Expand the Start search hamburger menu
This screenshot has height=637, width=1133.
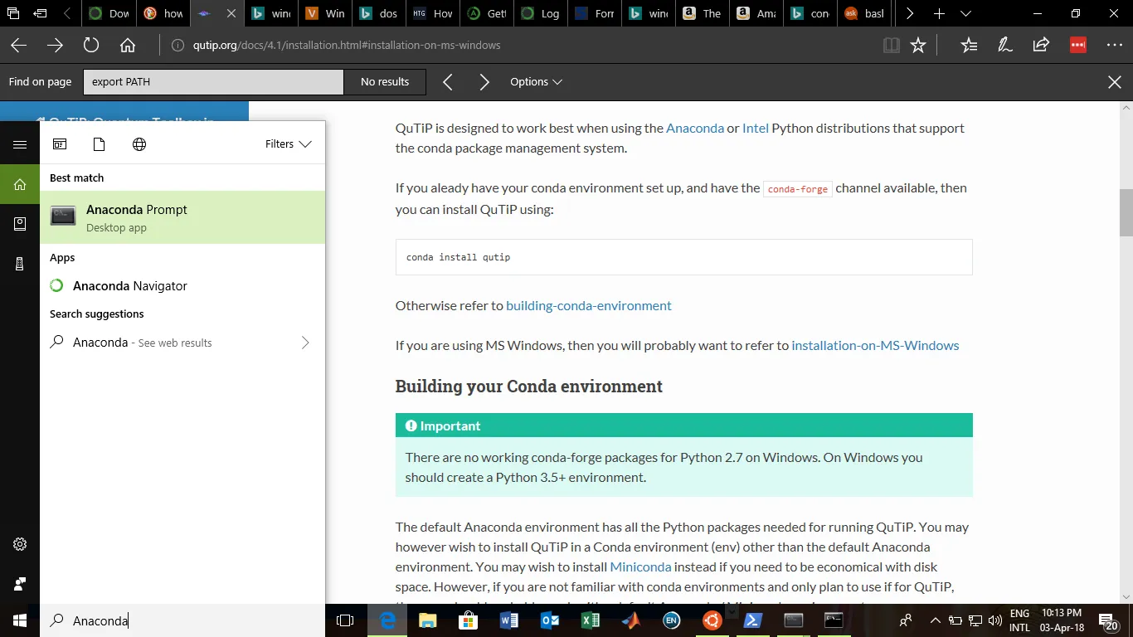click(20, 144)
